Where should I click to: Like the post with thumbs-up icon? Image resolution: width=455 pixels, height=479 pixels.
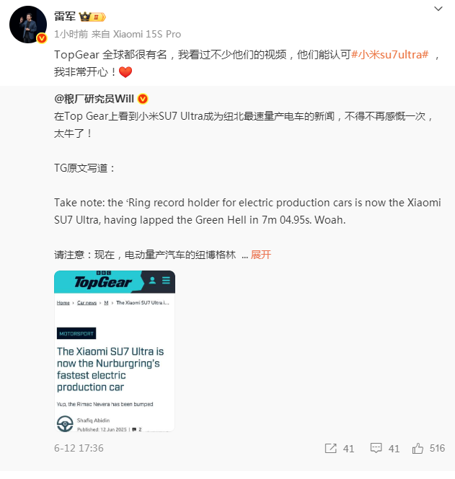[x=418, y=448]
